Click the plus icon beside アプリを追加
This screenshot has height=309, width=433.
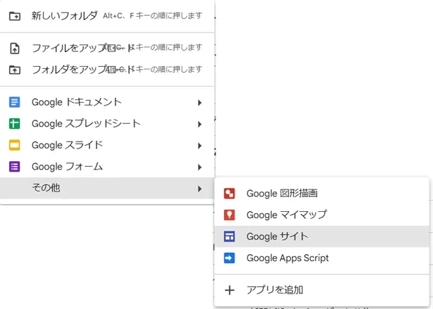[230, 290]
